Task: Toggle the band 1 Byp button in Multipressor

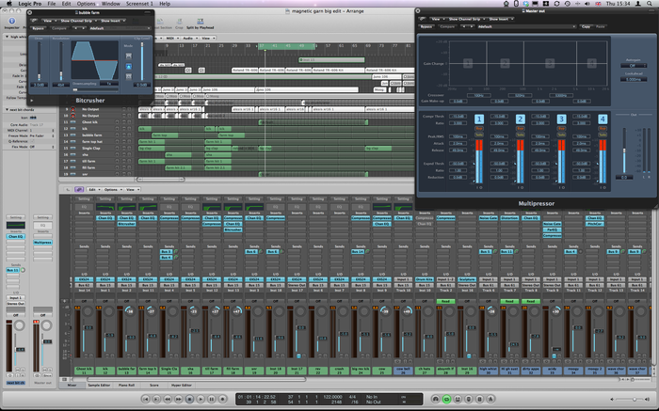Action: pyautogui.click(x=478, y=129)
